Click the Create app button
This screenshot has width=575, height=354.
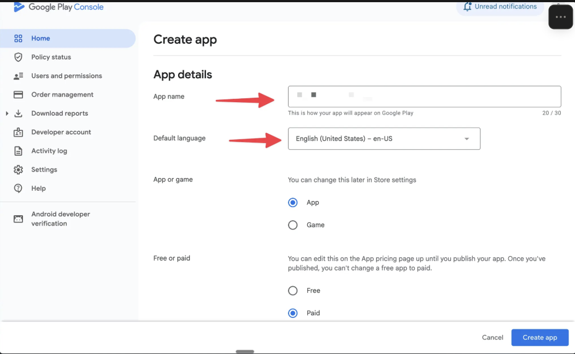(x=540, y=338)
